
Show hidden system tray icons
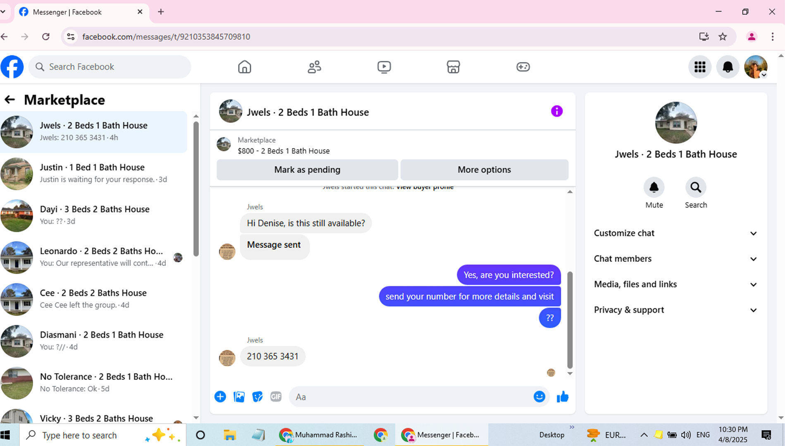(644, 435)
